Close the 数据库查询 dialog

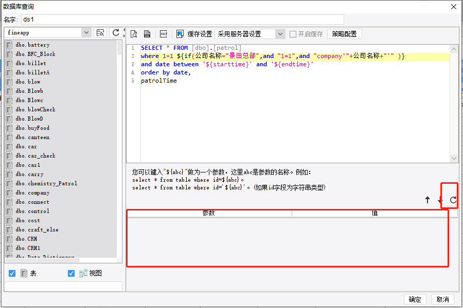tap(454, 7)
